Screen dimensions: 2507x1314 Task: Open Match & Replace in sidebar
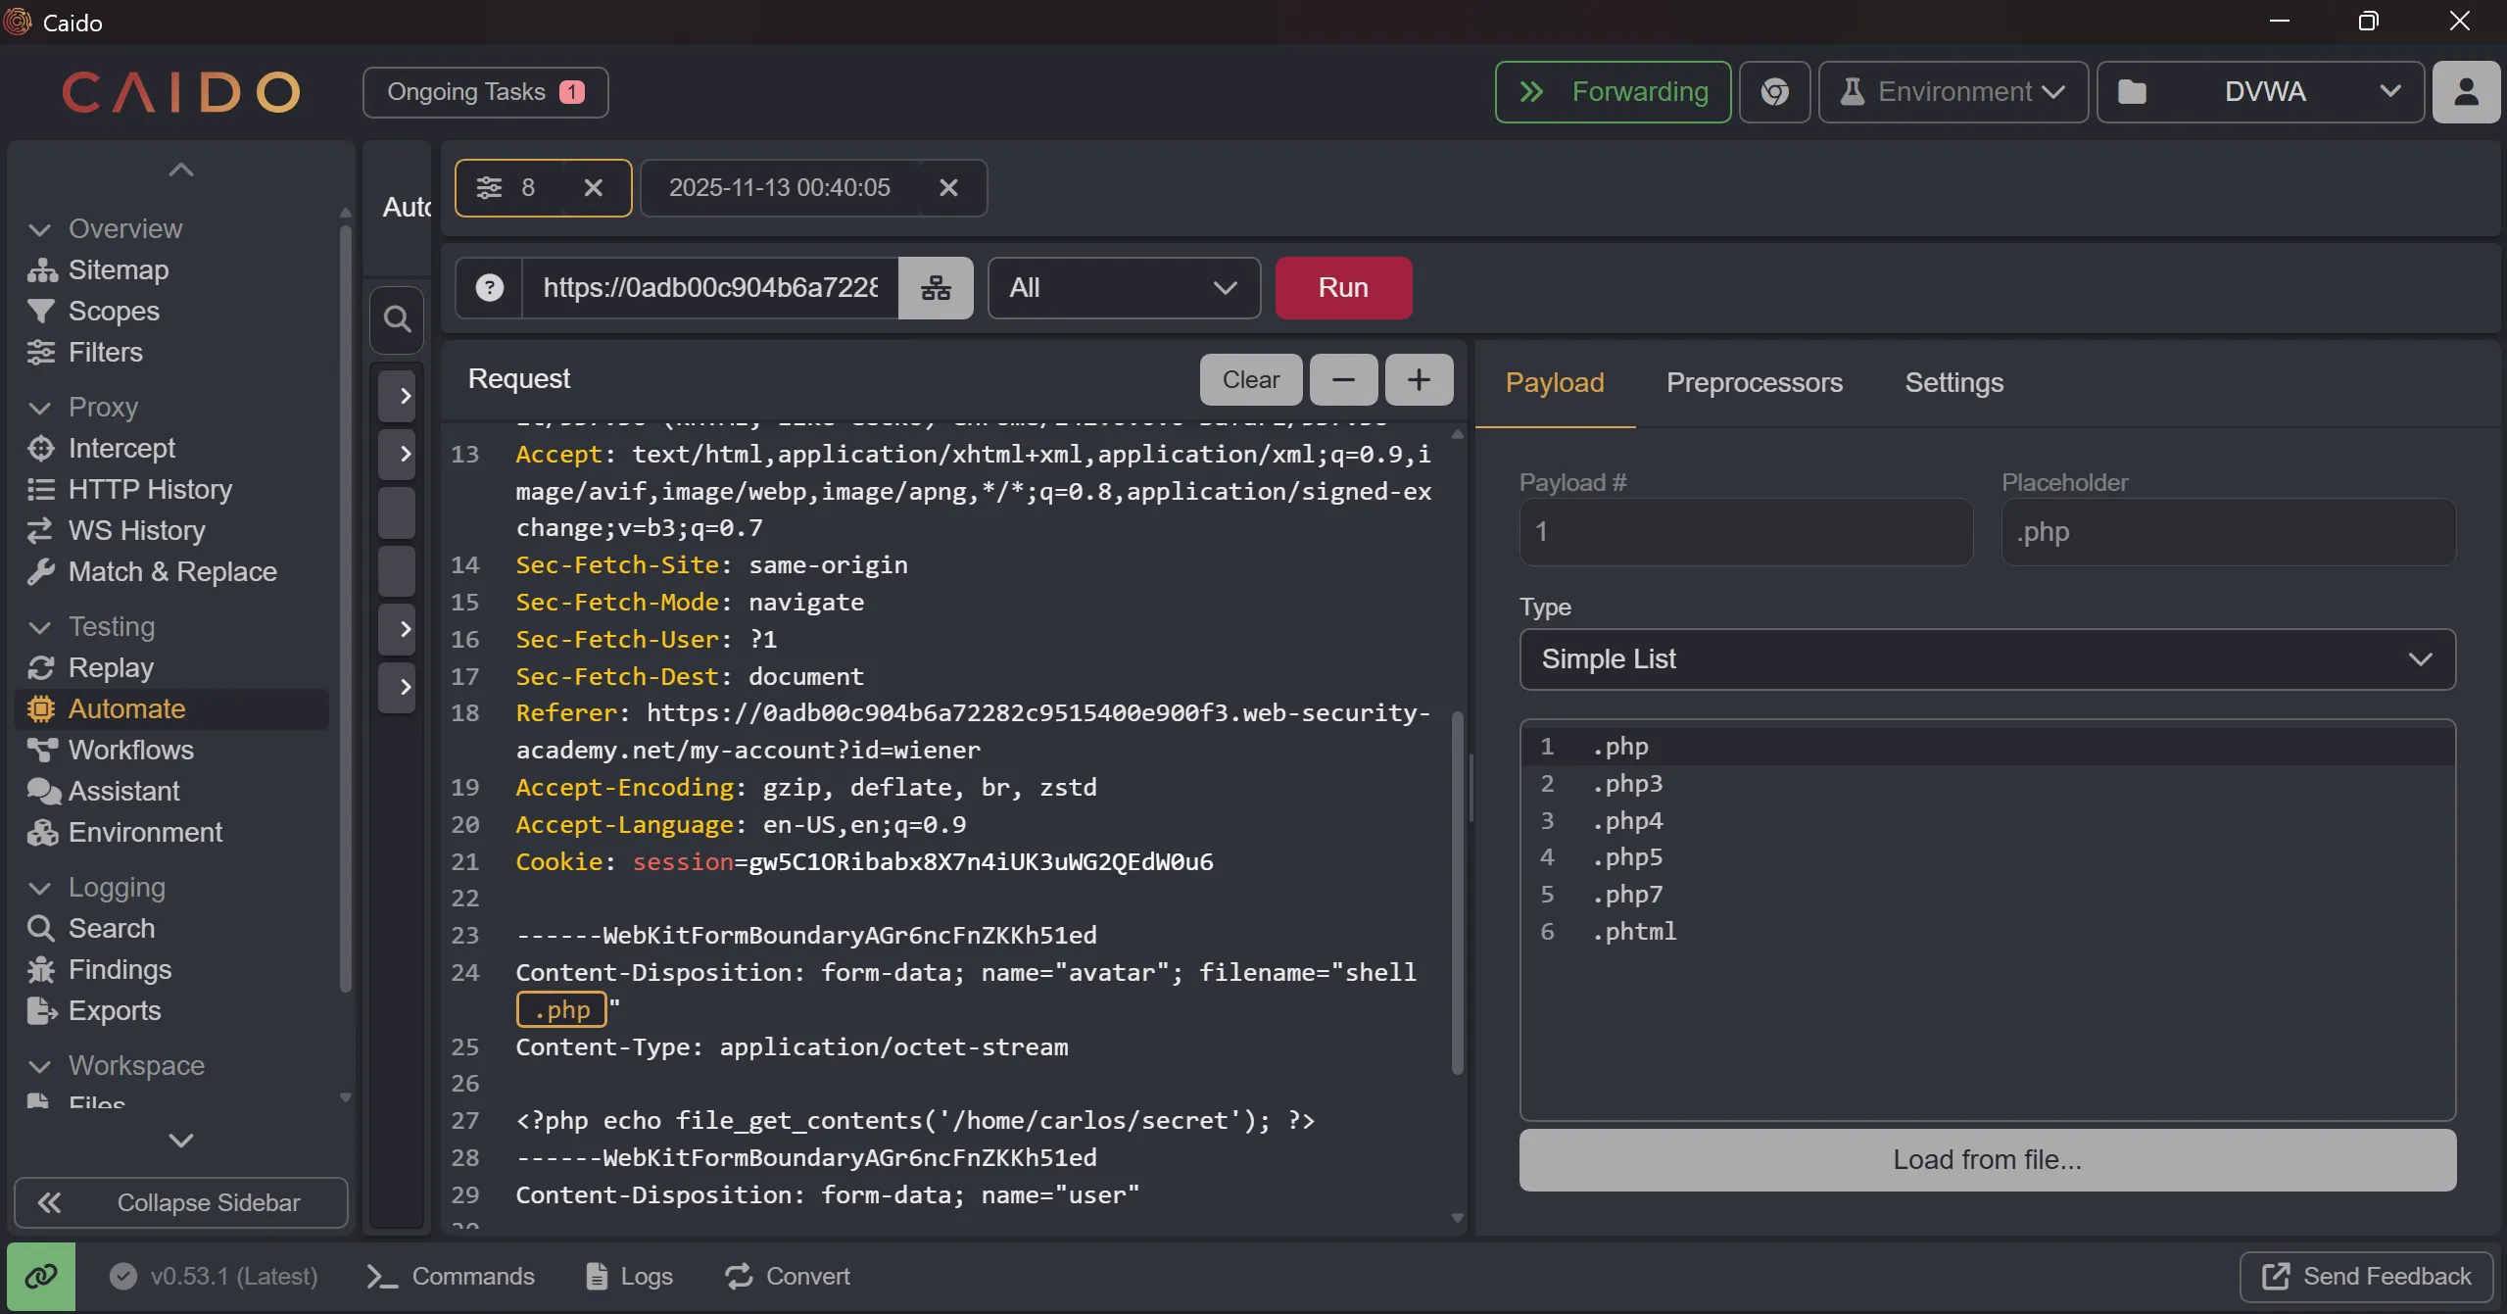172,571
